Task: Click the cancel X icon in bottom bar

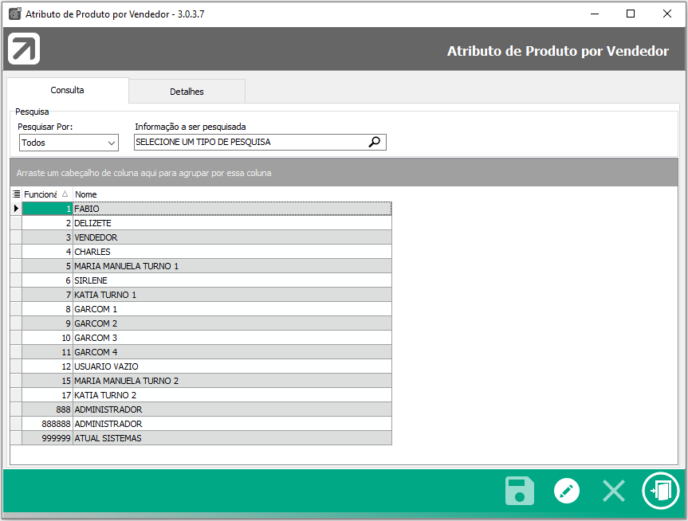Action: (614, 490)
